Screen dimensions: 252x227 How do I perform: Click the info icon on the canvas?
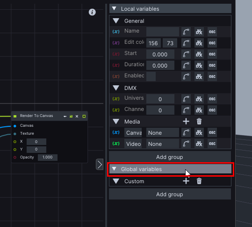click(92, 12)
